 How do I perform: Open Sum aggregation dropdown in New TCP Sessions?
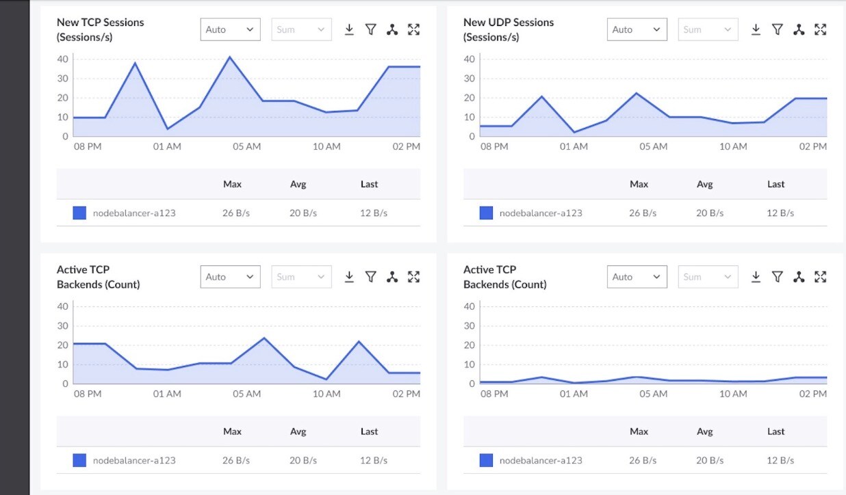click(301, 29)
